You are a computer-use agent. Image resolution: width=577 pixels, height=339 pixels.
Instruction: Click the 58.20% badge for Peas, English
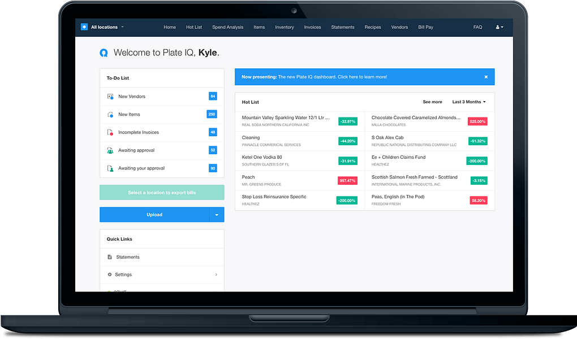point(479,201)
